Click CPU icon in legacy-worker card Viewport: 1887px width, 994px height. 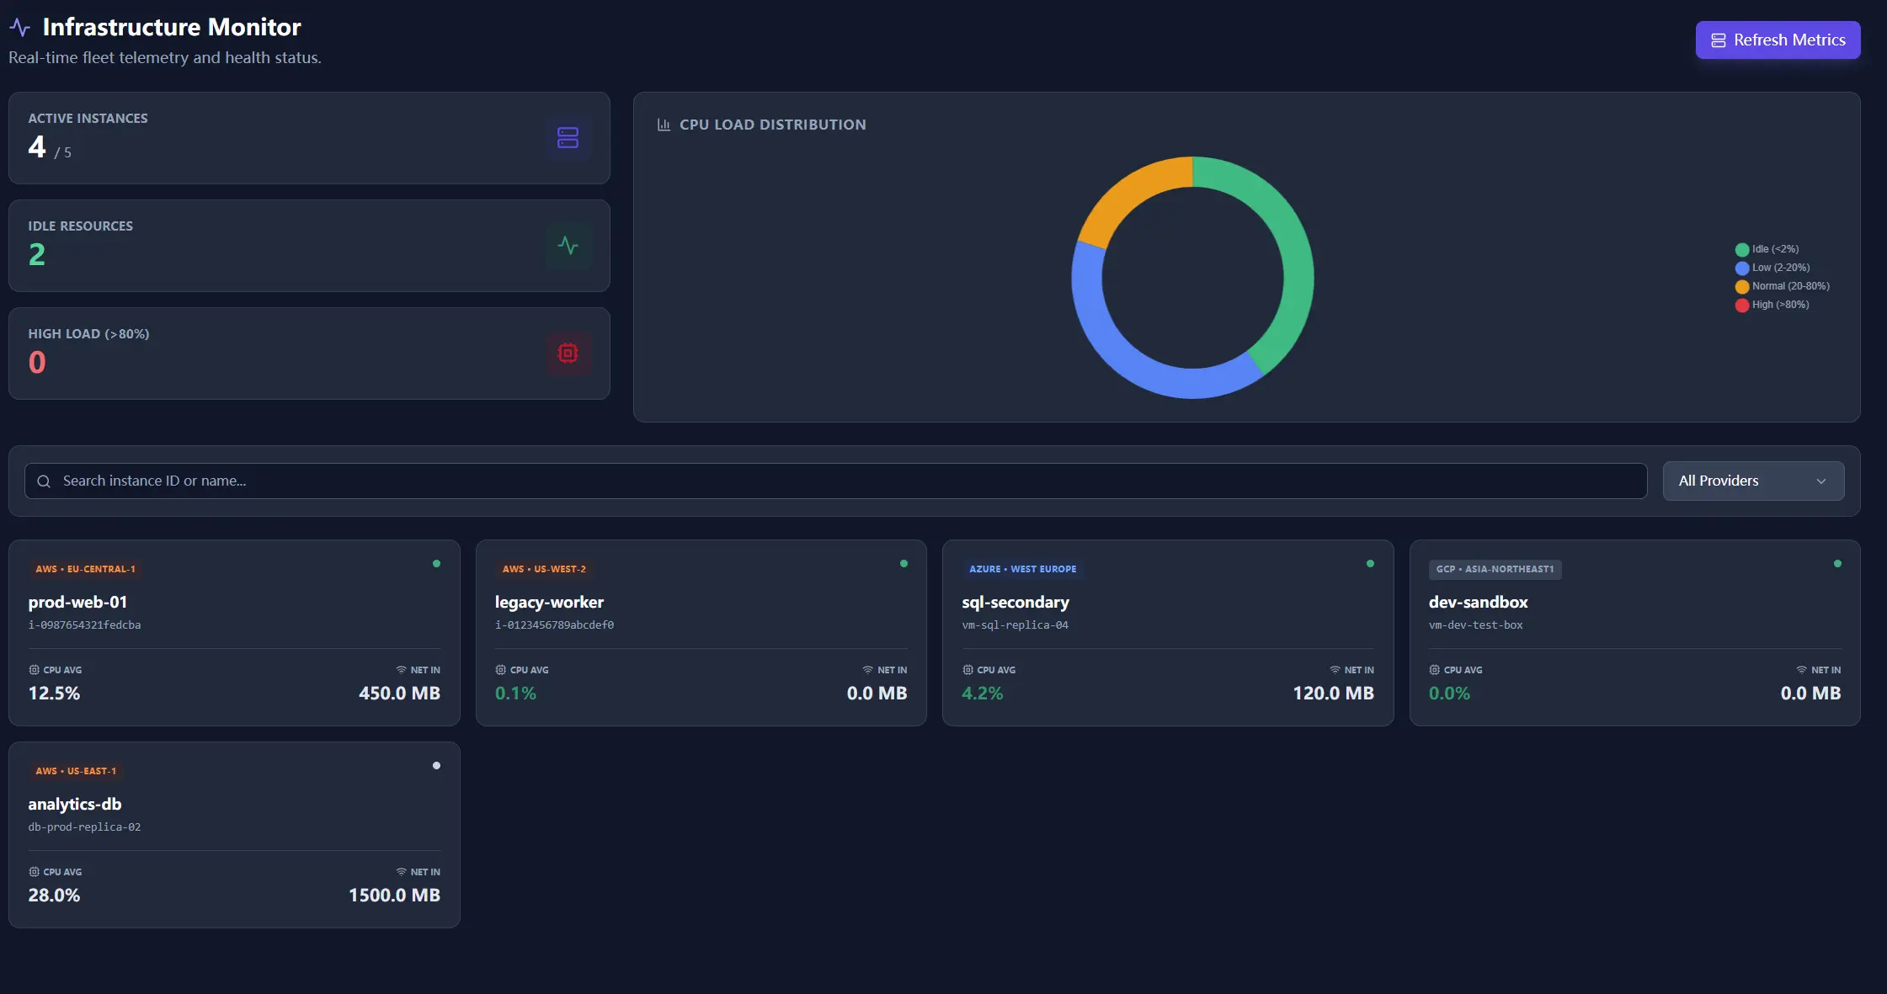[x=501, y=670]
